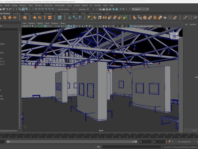Screen dimensions: 198x149
Task: Open the No Live Surface dropdown
Action: [64, 9]
